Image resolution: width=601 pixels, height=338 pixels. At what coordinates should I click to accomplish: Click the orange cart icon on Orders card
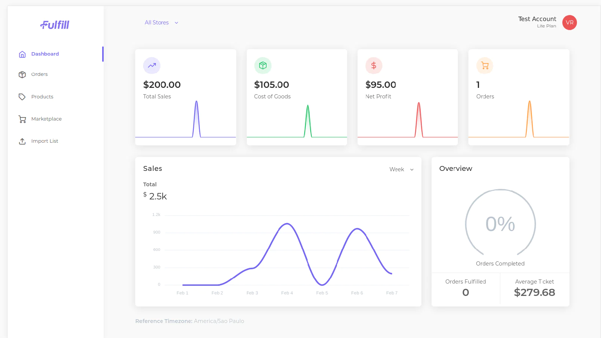(x=485, y=66)
